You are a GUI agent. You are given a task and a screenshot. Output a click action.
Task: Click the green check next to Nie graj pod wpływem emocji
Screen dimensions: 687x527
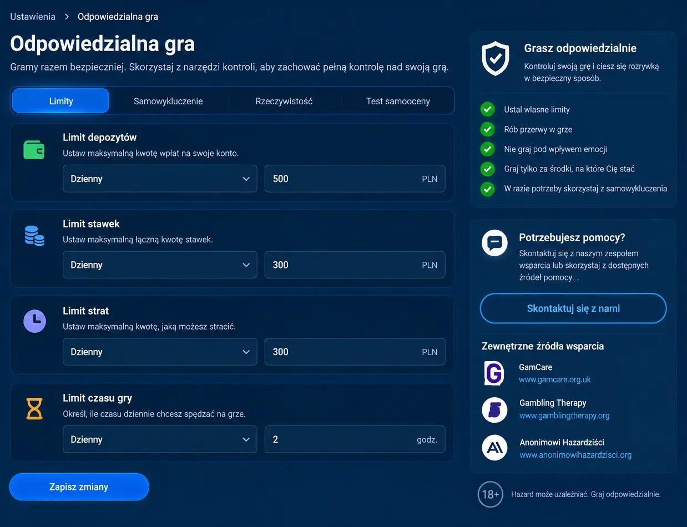pos(487,149)
